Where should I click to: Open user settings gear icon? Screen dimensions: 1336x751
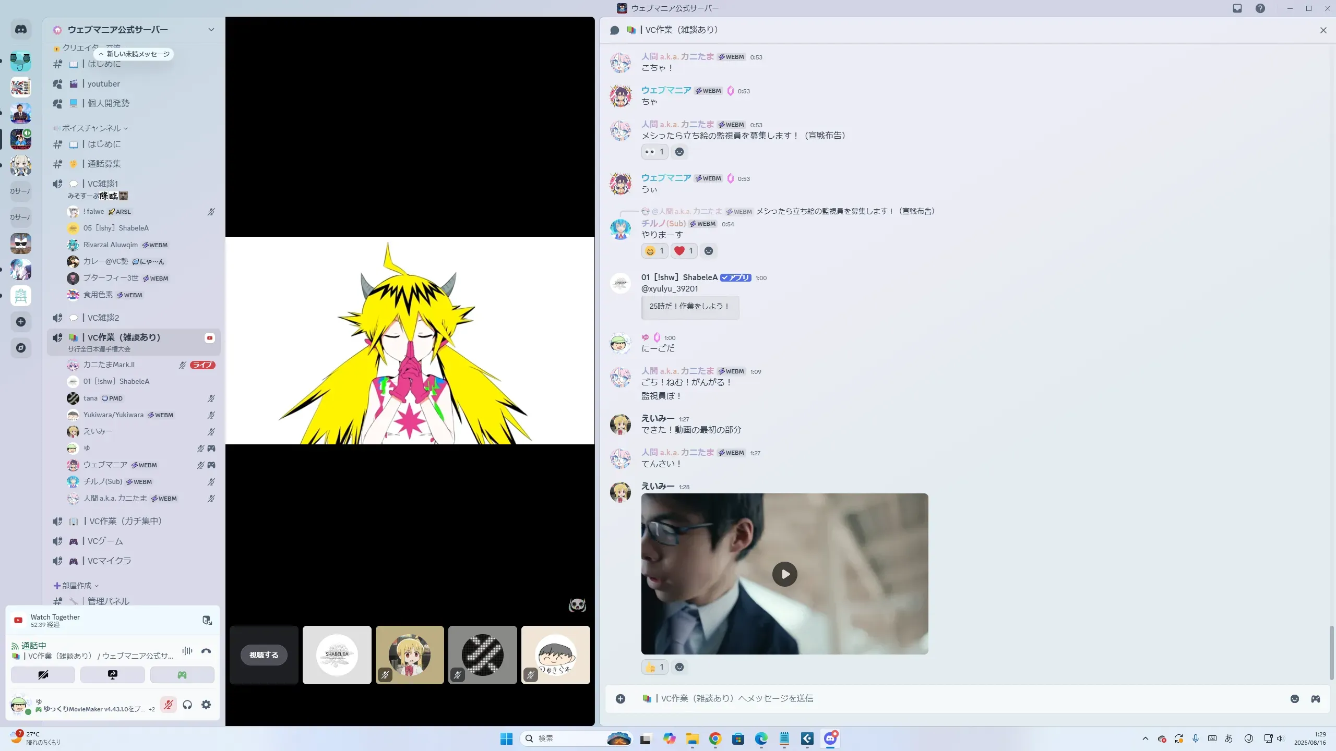tap(206, 705)
